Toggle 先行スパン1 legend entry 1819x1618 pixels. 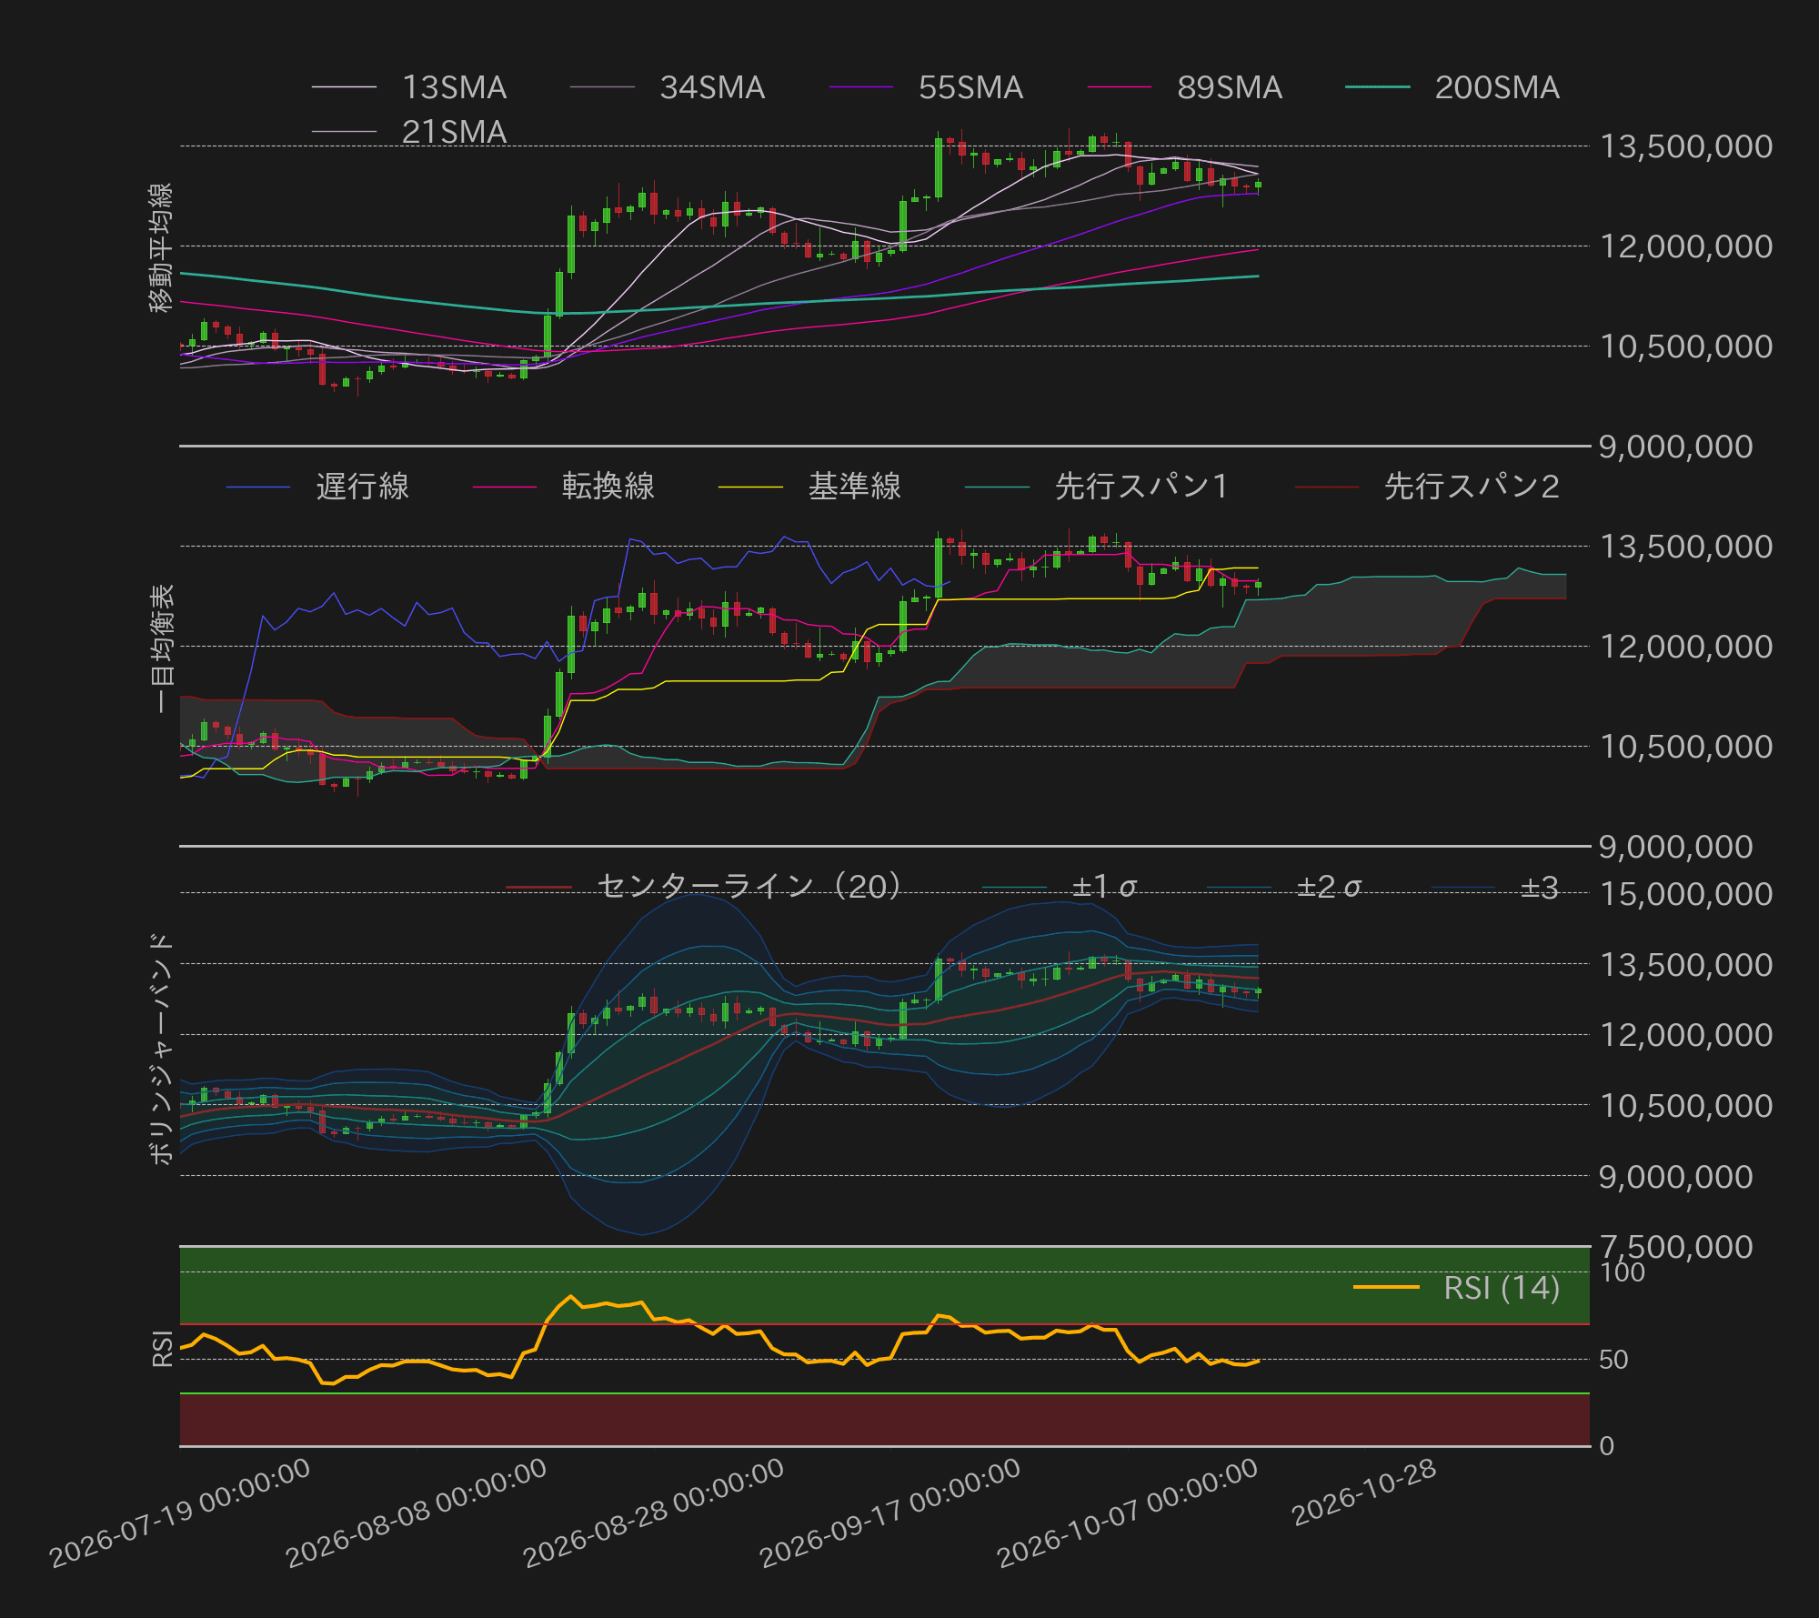[x=1098, y=487]
